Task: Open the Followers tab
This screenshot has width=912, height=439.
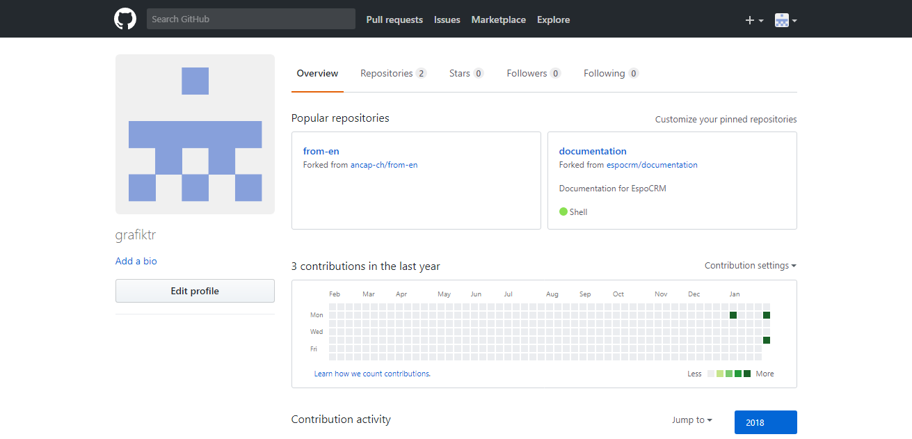Action: pyautogui.click(x=534, y=73)
